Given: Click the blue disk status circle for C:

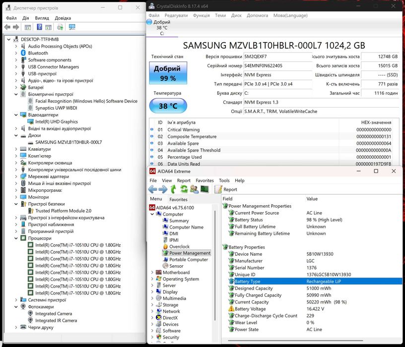Looking at the screenshot, I should pos(149,22).
